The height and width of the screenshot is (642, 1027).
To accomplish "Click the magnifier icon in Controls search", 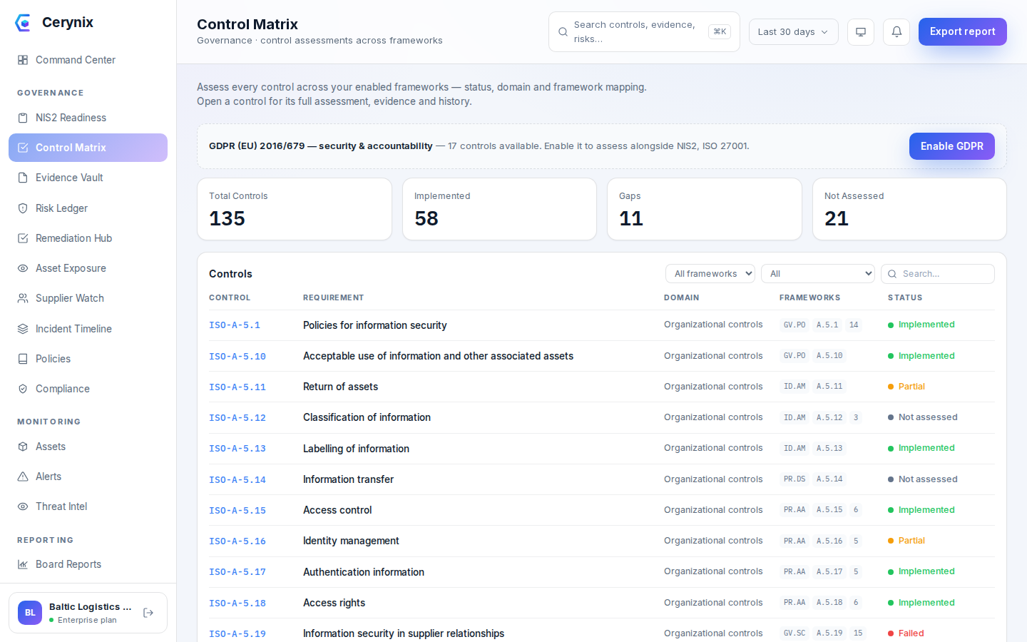I will coord(892,274).
